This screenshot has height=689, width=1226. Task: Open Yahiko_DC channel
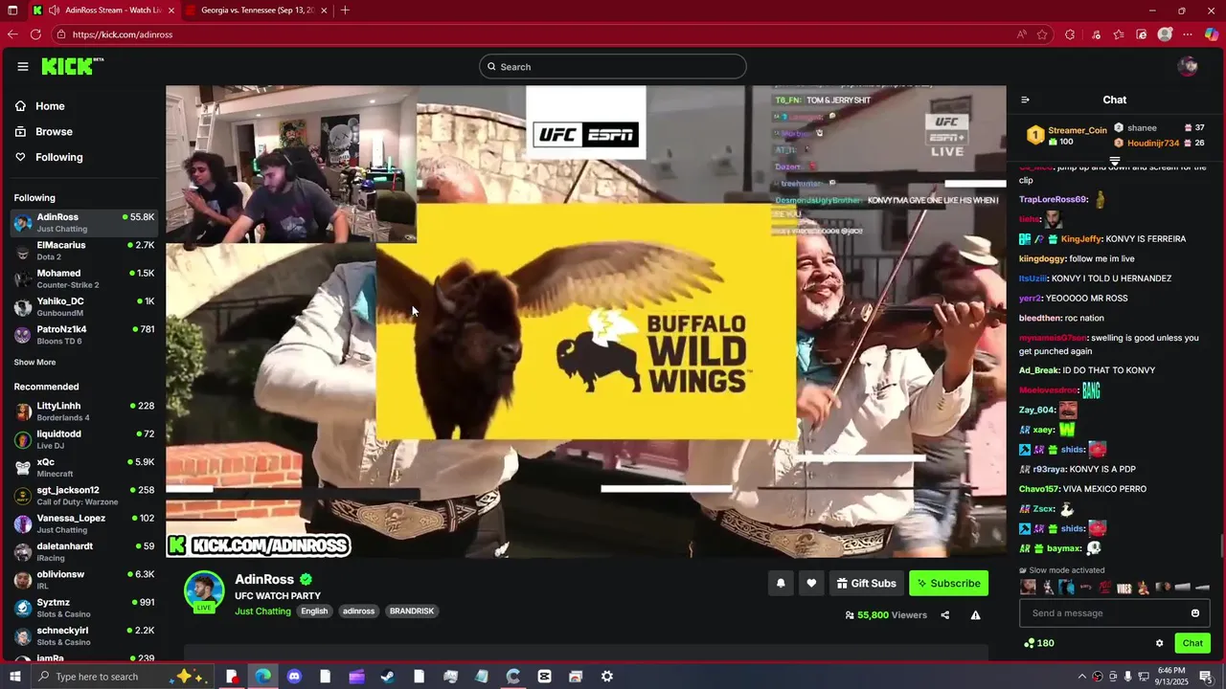coord(84,306)
